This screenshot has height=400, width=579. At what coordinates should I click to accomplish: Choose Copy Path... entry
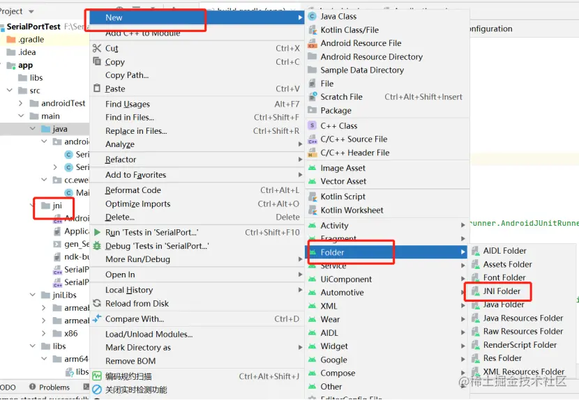point(197,75)
